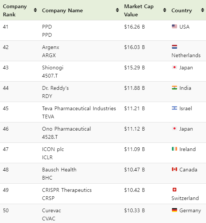Click the Germany flag icon

175,210
